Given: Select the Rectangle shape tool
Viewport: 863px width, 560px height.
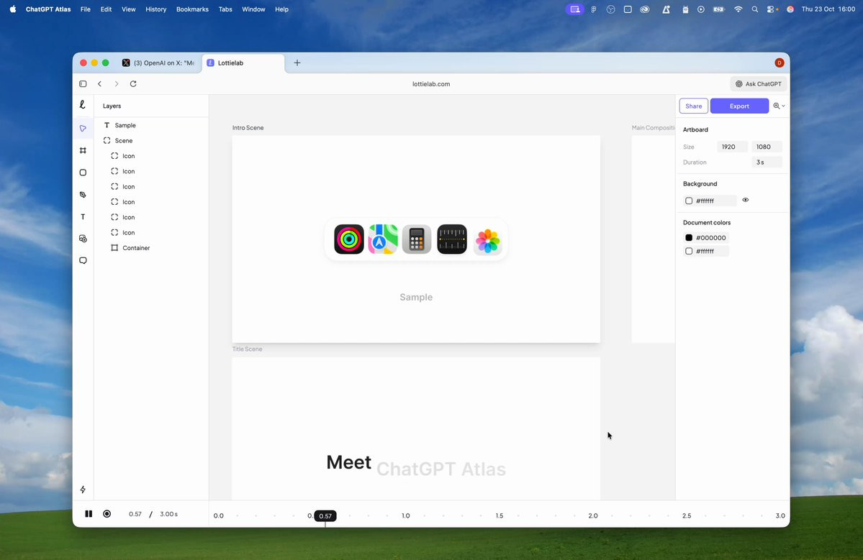Looking at the screenshot, I should [x=83, y=173].
